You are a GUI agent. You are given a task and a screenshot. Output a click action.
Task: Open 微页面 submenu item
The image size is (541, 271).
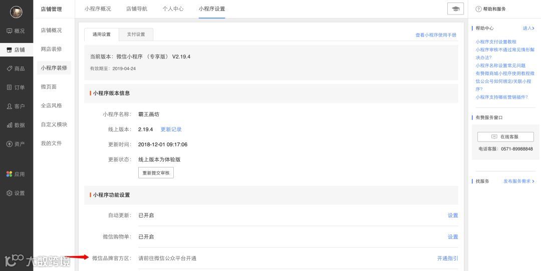(49, 87)
